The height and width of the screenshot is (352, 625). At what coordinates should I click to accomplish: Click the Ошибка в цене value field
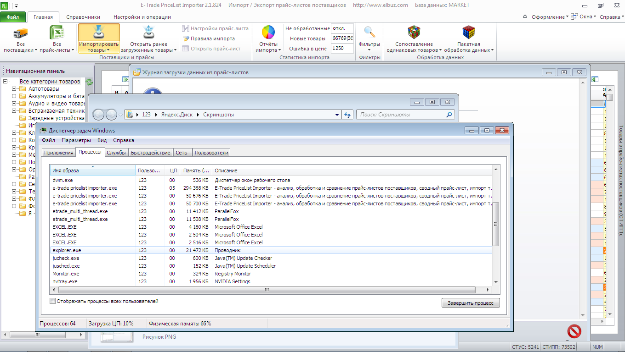(x=342, y=48)
